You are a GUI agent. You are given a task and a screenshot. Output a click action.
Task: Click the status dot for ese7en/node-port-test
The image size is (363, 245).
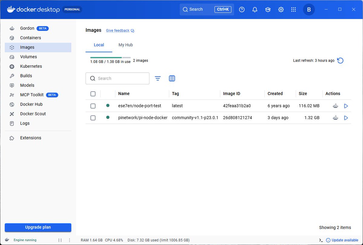108,106
